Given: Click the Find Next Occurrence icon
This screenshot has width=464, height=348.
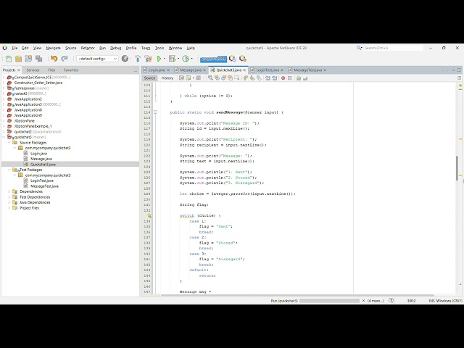Looking at the screenshot, I should [223, 78].
